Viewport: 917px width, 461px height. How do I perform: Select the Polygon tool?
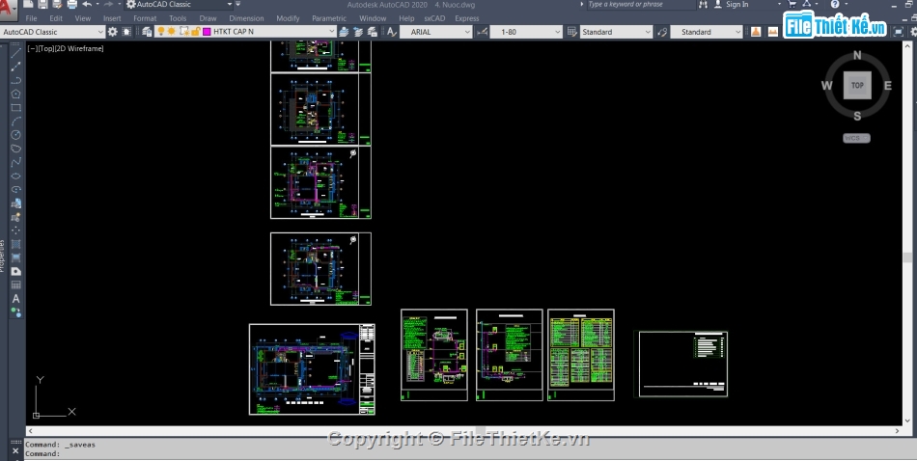15,94
